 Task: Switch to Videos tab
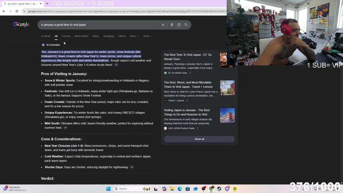tap(122, 36)
